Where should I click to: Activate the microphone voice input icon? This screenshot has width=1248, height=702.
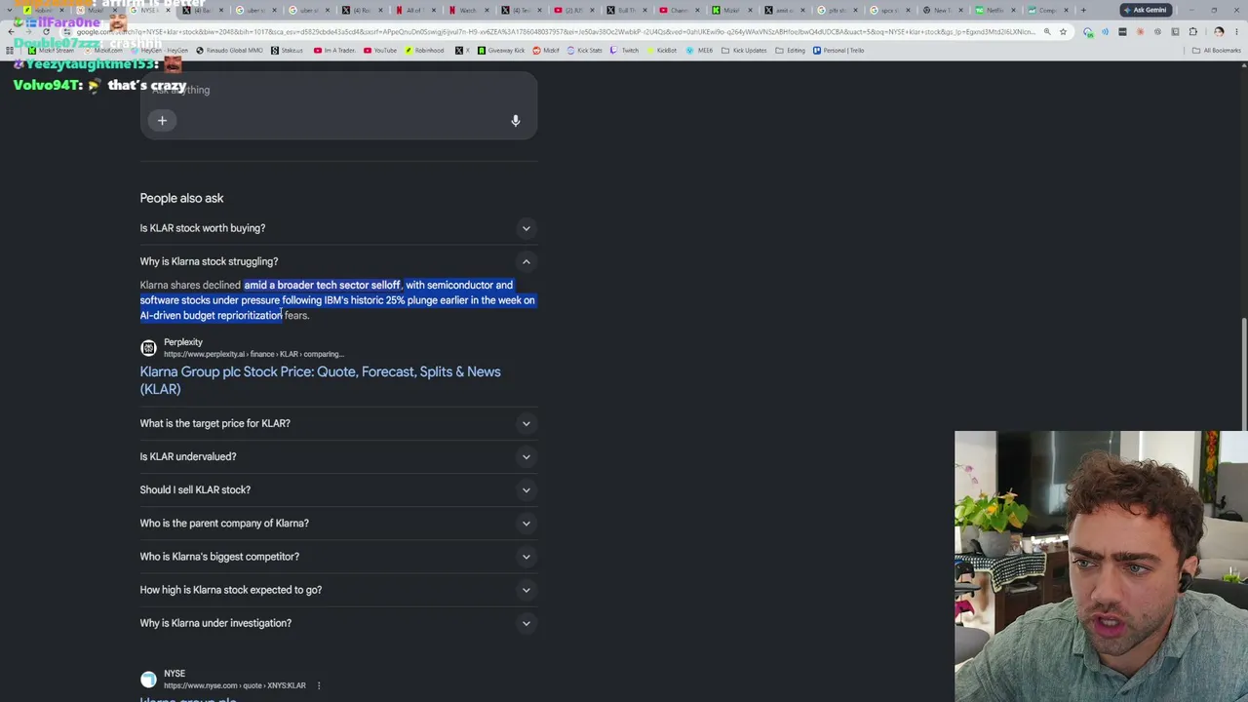point(516,121)
